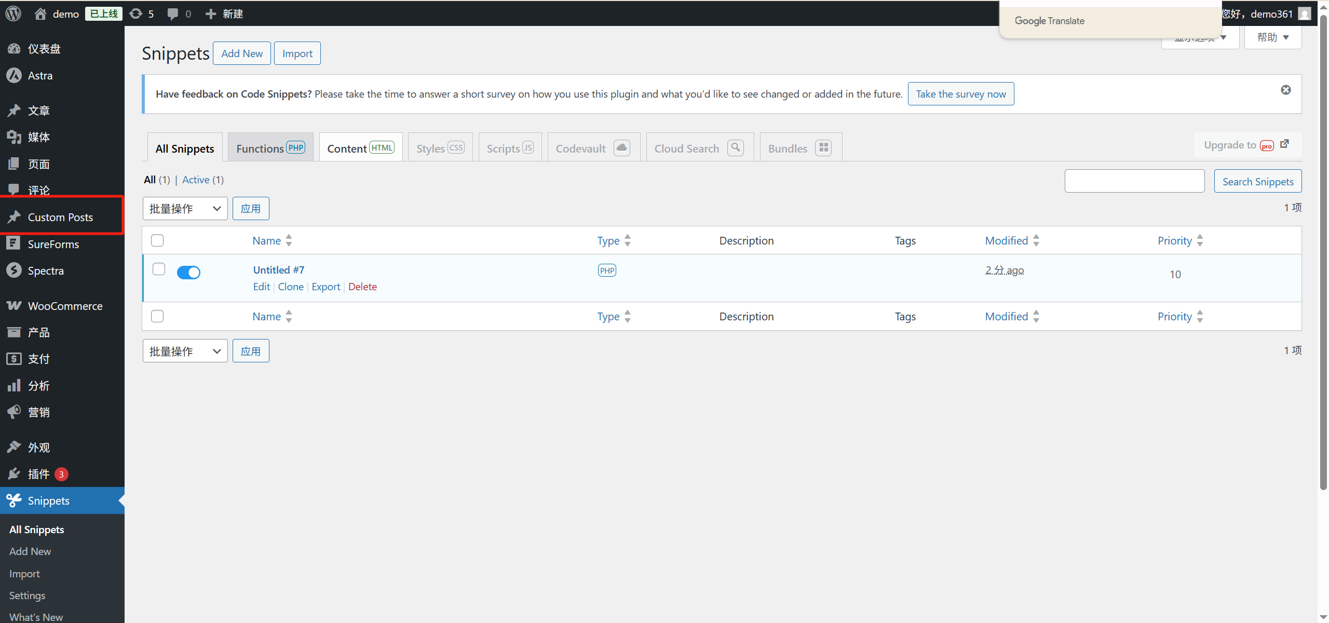Open the WooCommerce sidebar icon

14,306
